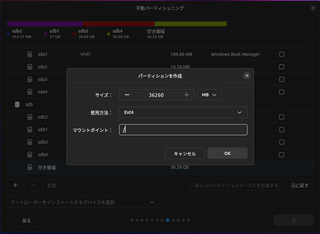Toggle the sda1 format checkbox
Viewport: 320px width, 234px height.
tap(282, 54)
